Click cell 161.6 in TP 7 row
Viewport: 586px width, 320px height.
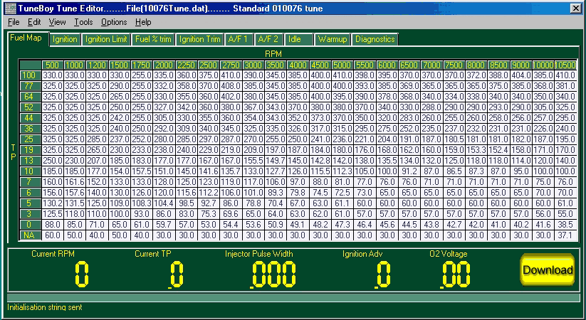[75, 182]
